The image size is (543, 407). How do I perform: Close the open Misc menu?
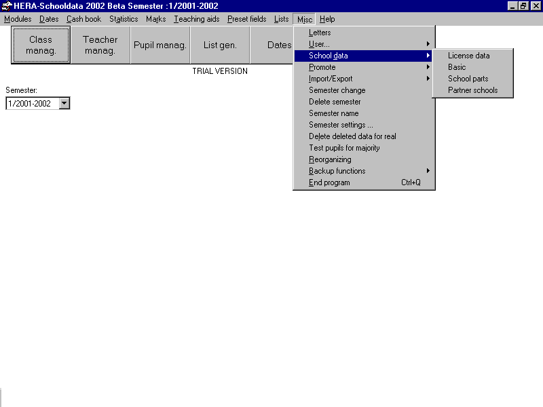pos(304,20)
